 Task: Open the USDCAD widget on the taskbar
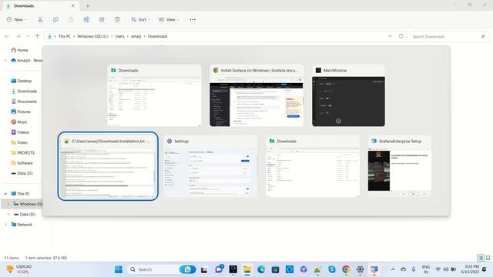pos(19,269)
